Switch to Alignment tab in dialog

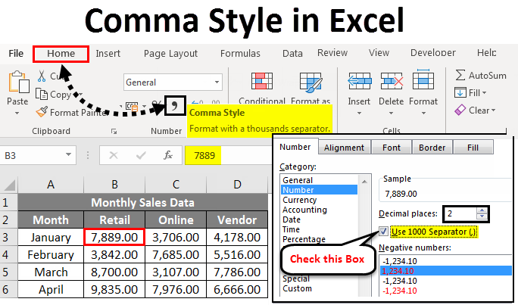(344, 148)
